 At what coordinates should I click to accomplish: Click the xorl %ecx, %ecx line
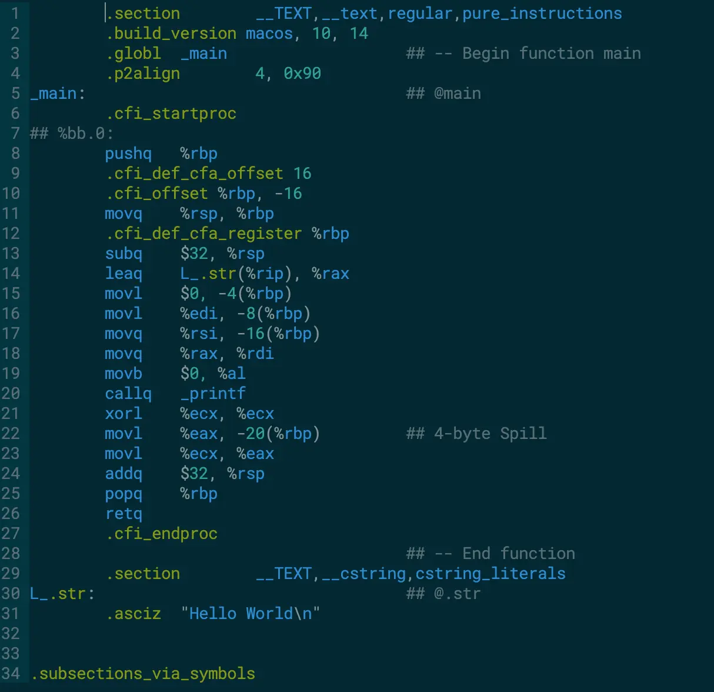point(189,414)
